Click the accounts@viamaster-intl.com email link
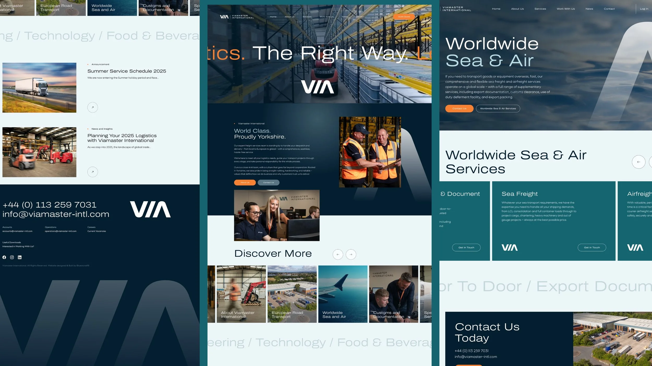This screenshot has width=652, height=366. coord(17,231)
